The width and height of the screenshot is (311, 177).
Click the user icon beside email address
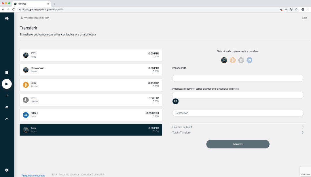pos(22,18)
